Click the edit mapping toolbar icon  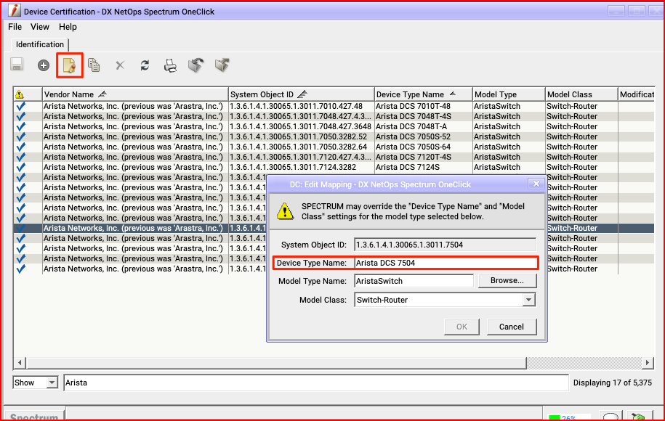pos(70,65)
